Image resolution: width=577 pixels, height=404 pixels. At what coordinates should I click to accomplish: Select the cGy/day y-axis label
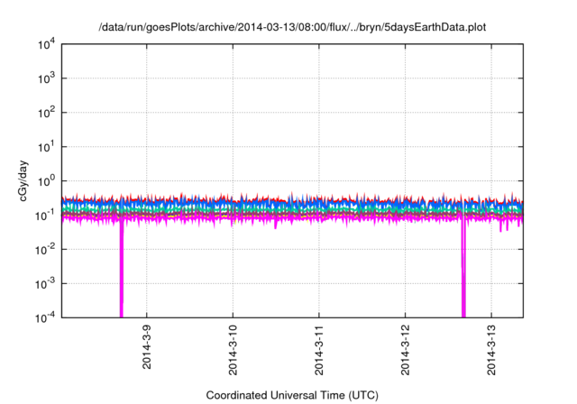[23, 180]
